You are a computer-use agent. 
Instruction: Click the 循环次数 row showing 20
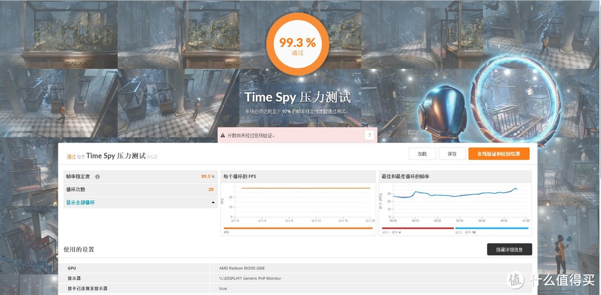(140, 189)
